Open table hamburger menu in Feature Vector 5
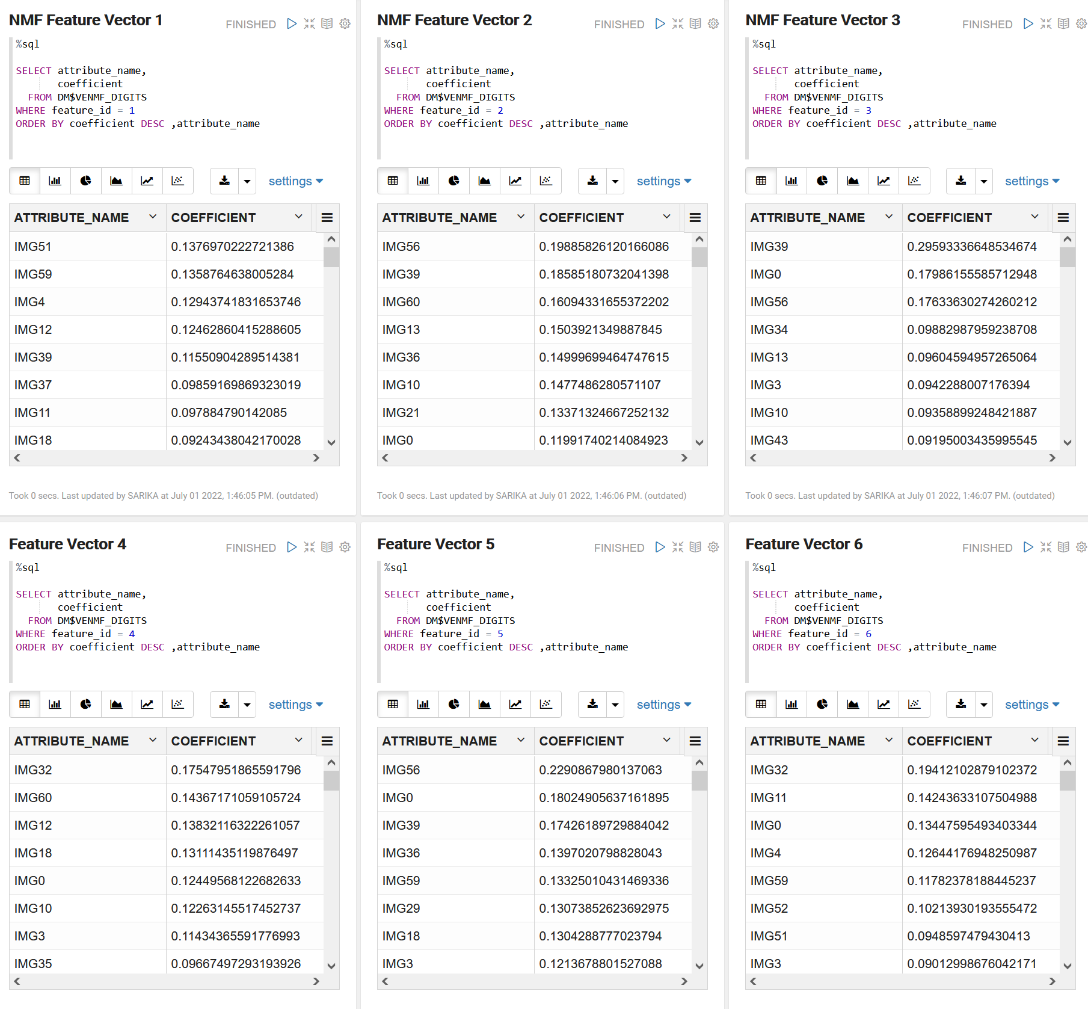Viewport: 1088px width, 1009px height. point(695,741)
